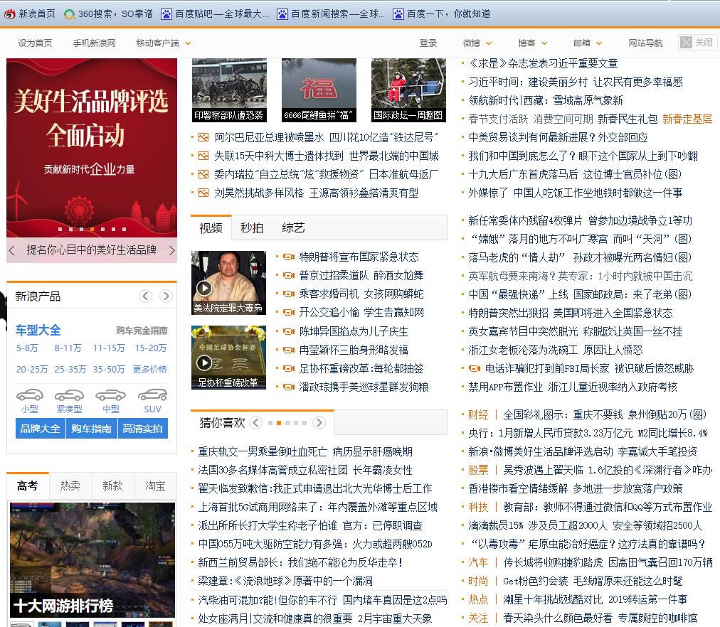Open the 6666尾鲤鱼拼福 photo
The height and width of the screenshot is (627, 720).
pos(319,90)
